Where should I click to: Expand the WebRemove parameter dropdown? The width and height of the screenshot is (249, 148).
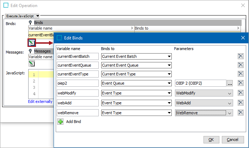(230, 113)
